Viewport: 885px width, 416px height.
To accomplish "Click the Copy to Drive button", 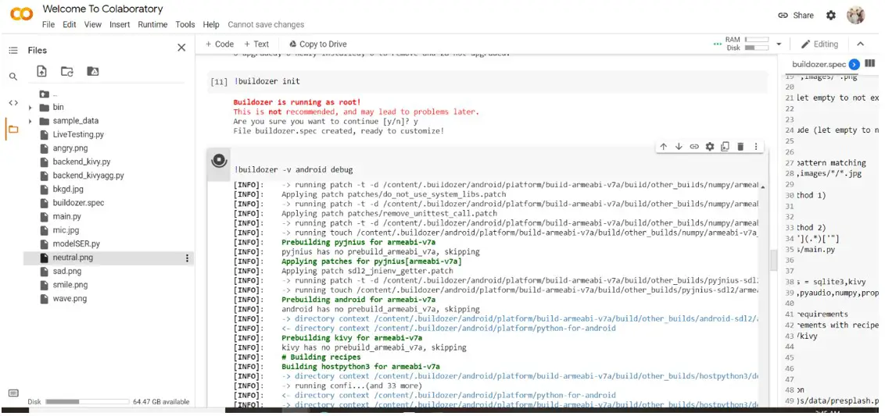I will tap(317, 44).
